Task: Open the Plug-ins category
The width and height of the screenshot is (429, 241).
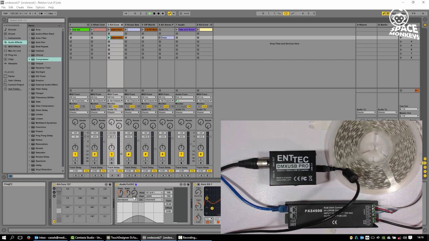Action: [12, 55]
